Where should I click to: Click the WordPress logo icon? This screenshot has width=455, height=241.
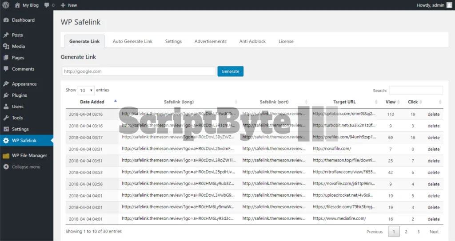tap(6, 5)
